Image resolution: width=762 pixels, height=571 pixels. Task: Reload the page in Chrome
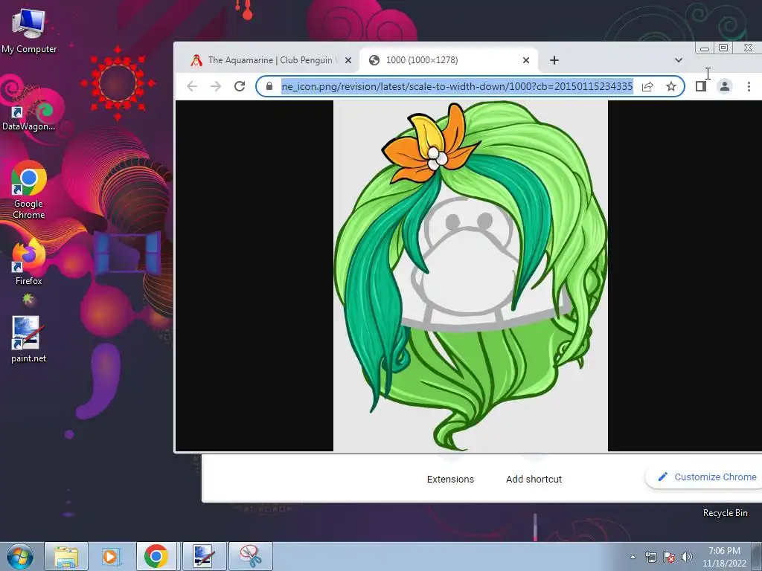(240, 86)
